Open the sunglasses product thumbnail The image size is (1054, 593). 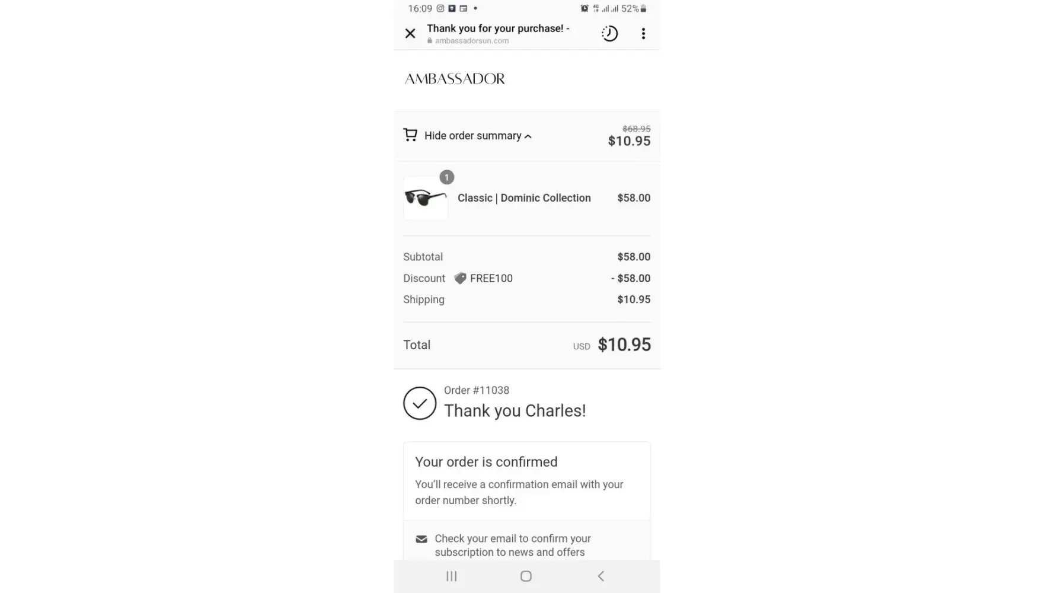click(426, 198)
